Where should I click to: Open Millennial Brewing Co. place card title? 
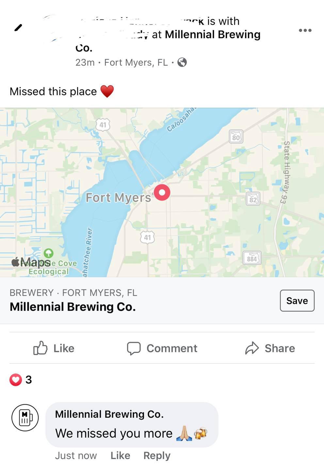point(73,307)
